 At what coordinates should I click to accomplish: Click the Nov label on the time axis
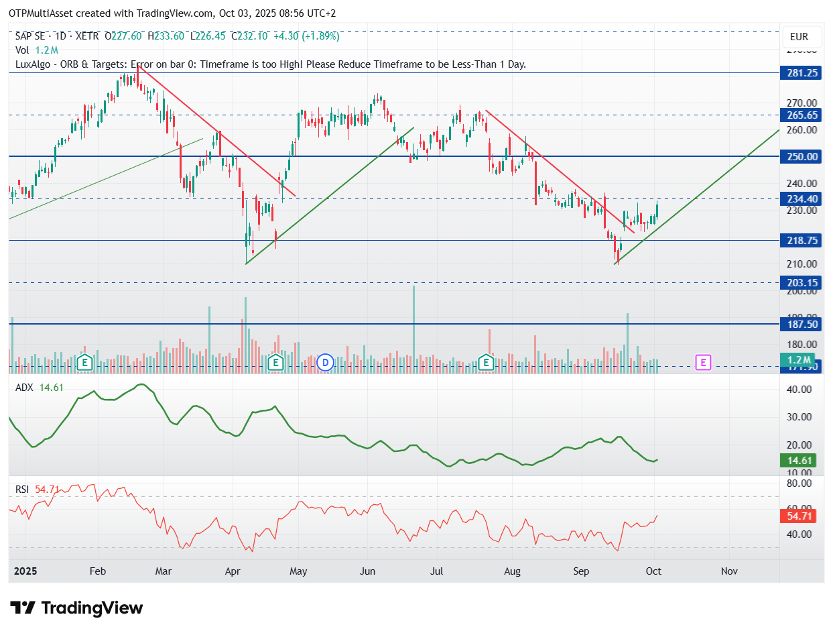tap(729, 571)
